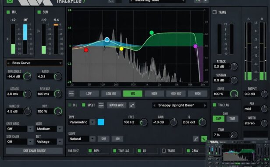Click the threshold marker on IN L meter

point(8,39)
